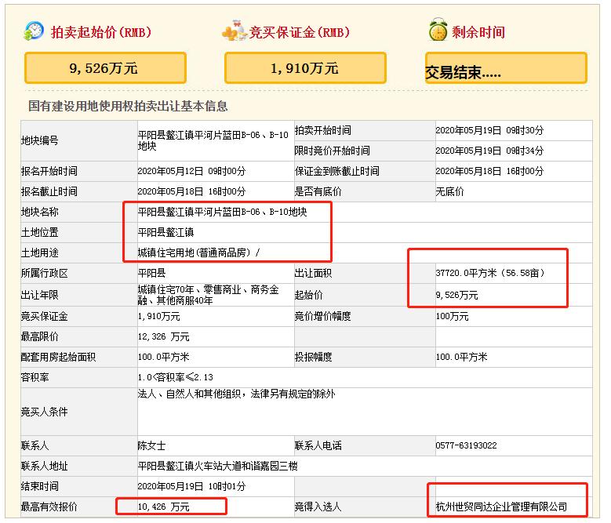Click the 国有建设用地使用权拍卖出让基本信息 section title
Screen dimensions: 611x523
click(x=128, y=106)
